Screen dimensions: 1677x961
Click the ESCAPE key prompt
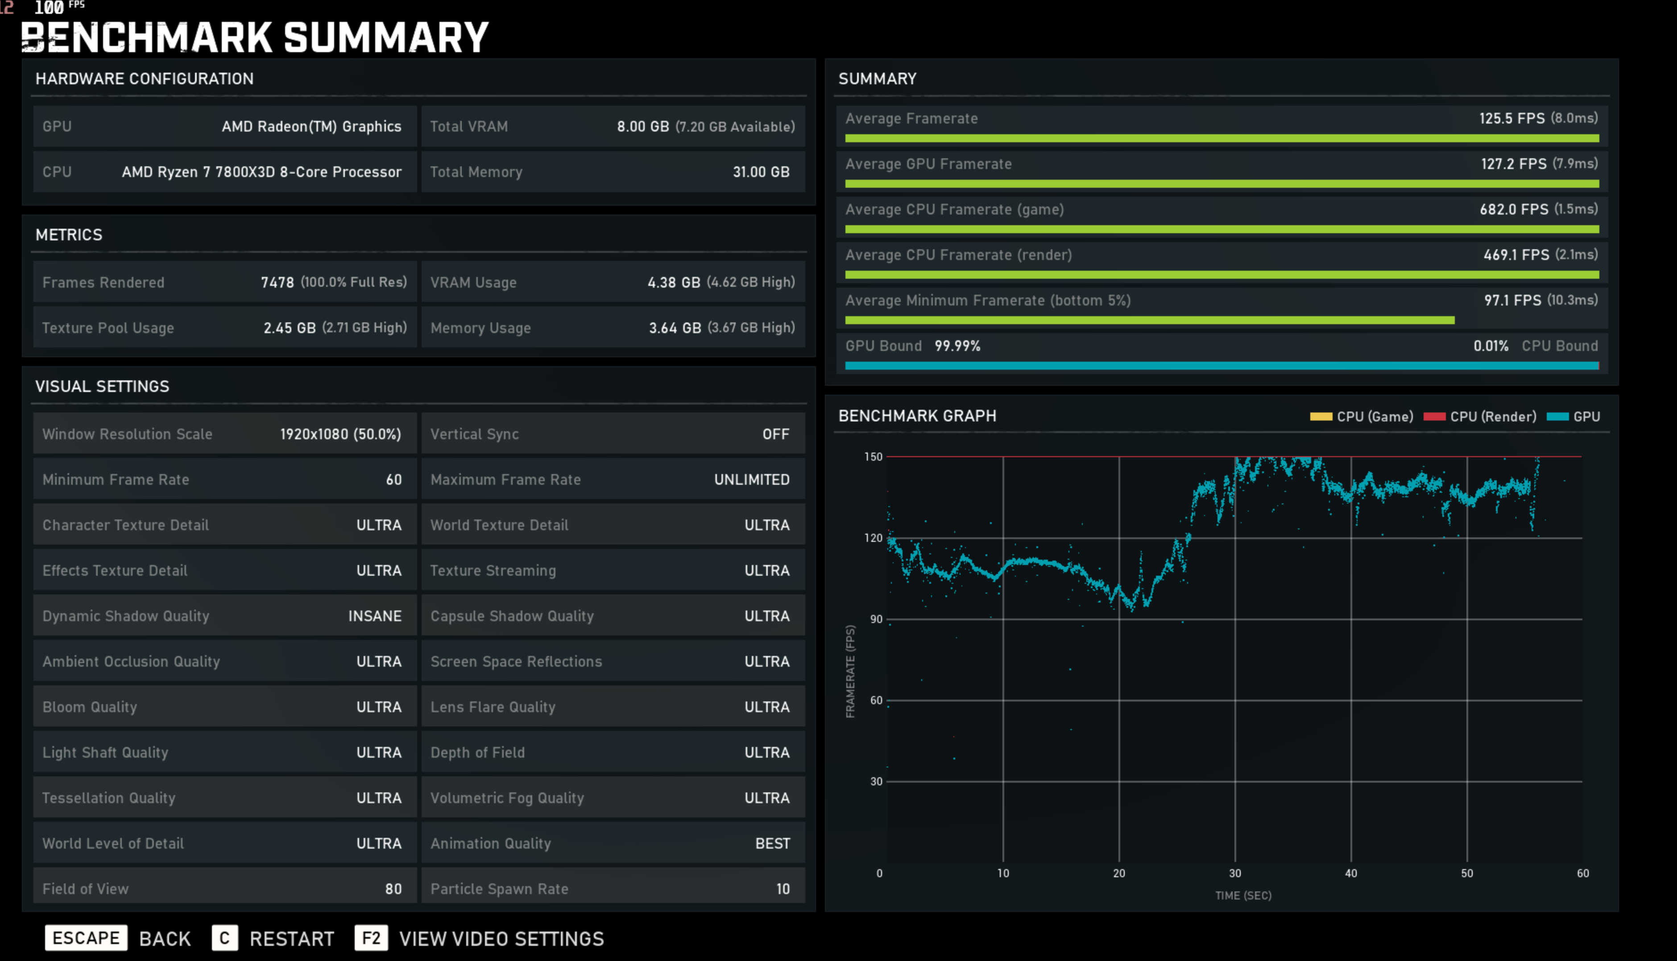(x=86, y=938)
